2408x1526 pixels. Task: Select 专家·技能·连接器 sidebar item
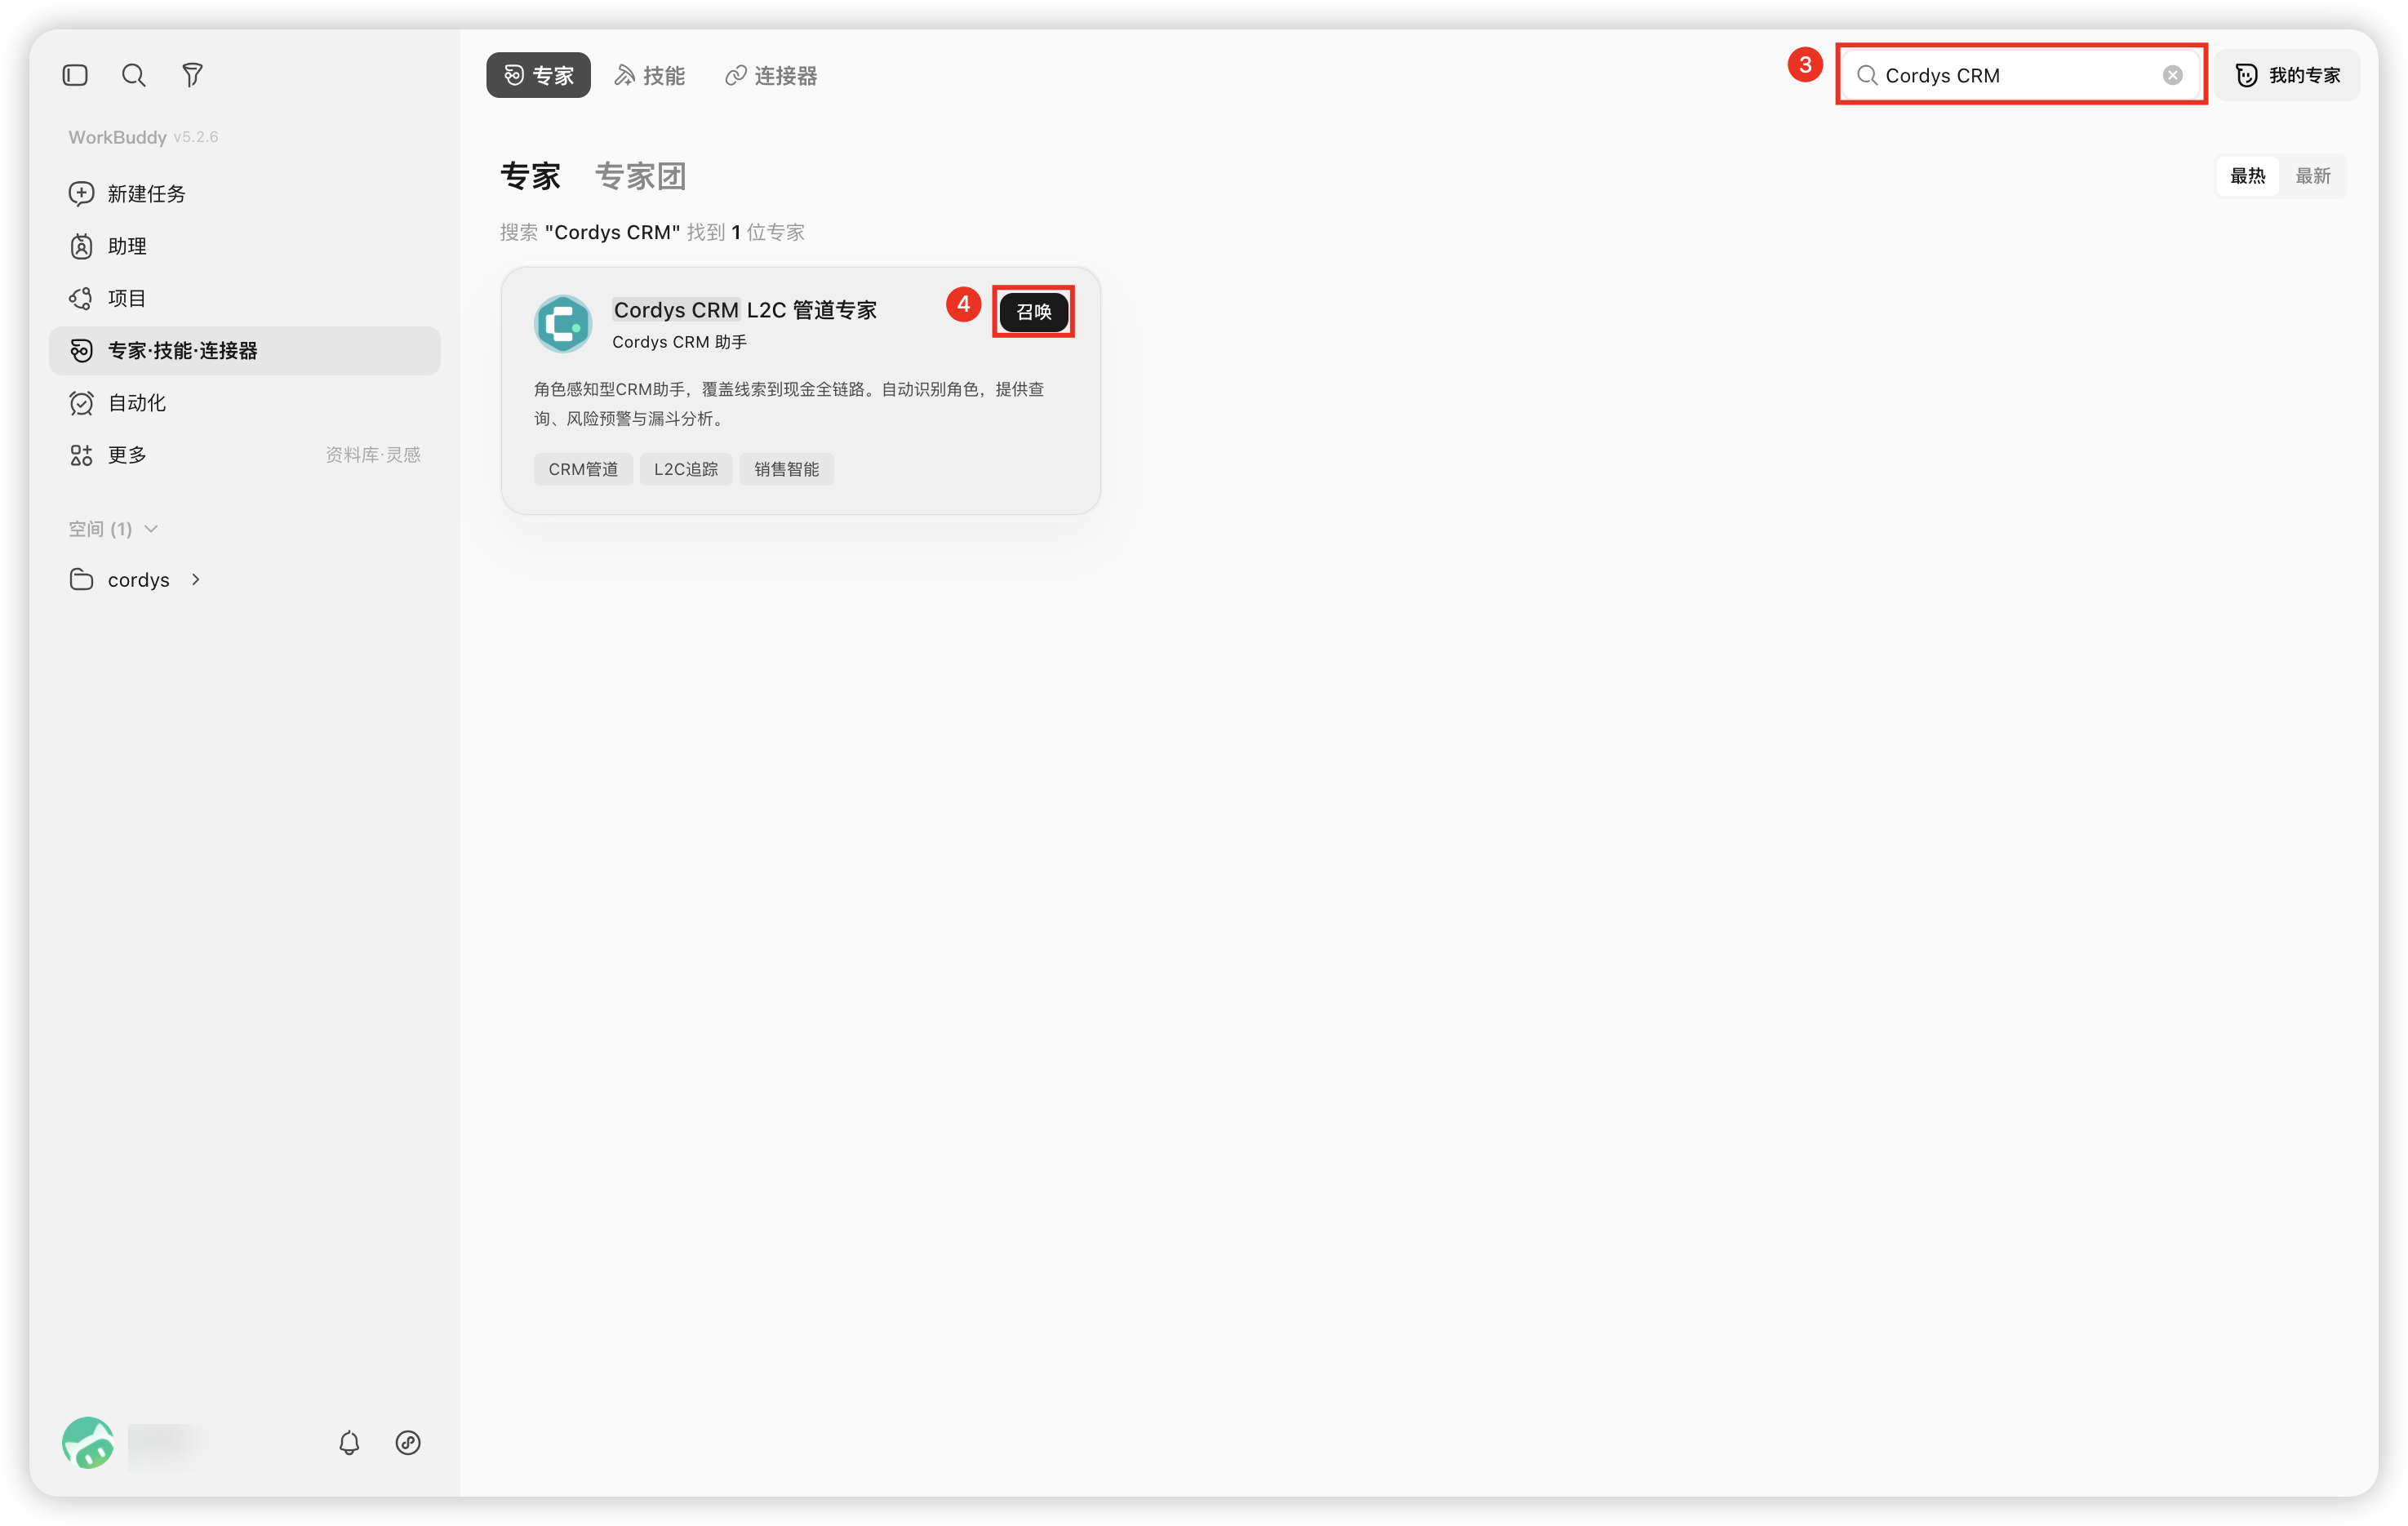244,350
